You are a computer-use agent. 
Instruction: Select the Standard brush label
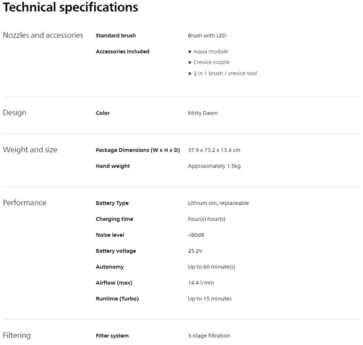[x=116, y=36]
